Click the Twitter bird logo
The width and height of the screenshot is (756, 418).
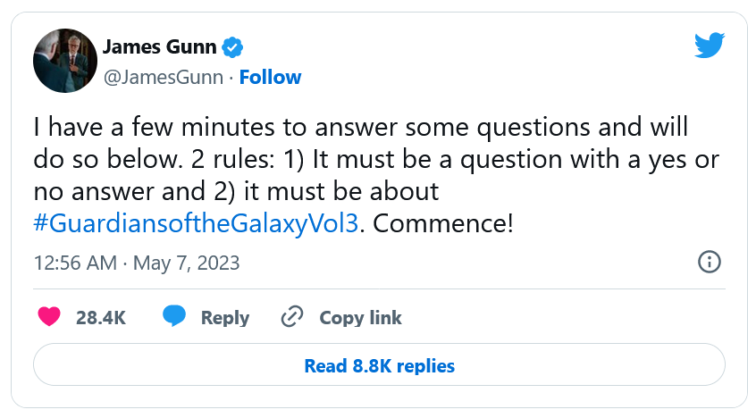[711, 46]
